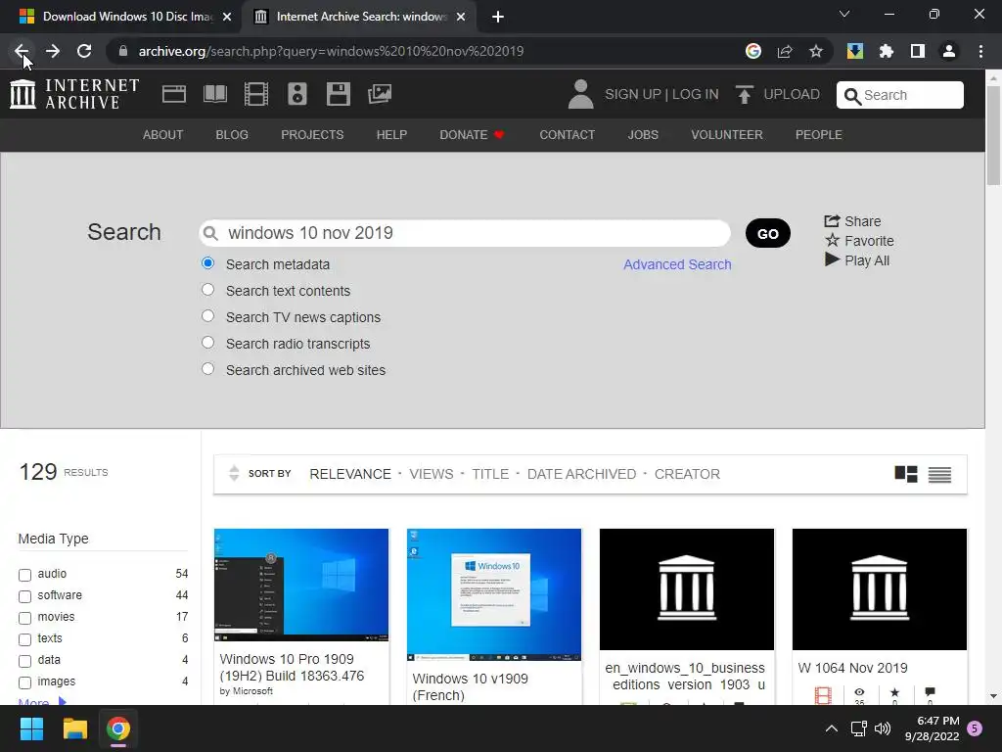The height and width of the screenshot is (752, 1002).
Task: Click the Chrome profile icon
Action: (949, 51)
